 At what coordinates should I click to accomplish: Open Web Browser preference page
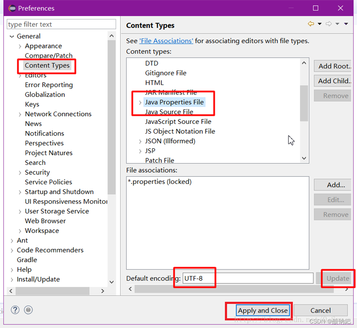[x=45, y=221]
